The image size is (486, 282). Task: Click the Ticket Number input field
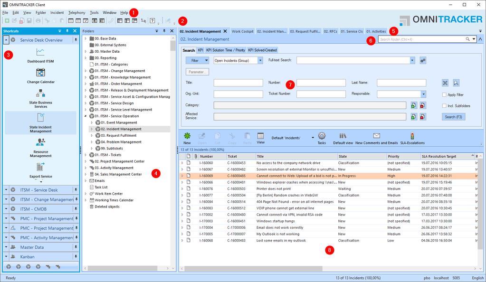[x=321, y=94]
